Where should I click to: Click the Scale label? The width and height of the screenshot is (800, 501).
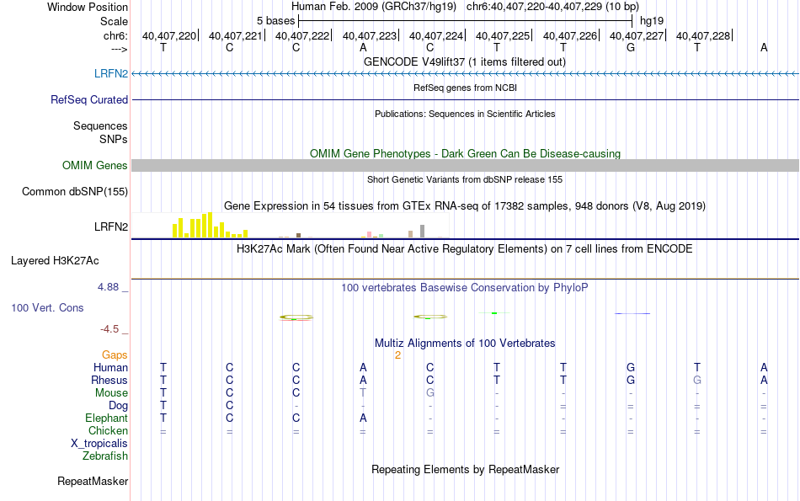coord(114,21)
